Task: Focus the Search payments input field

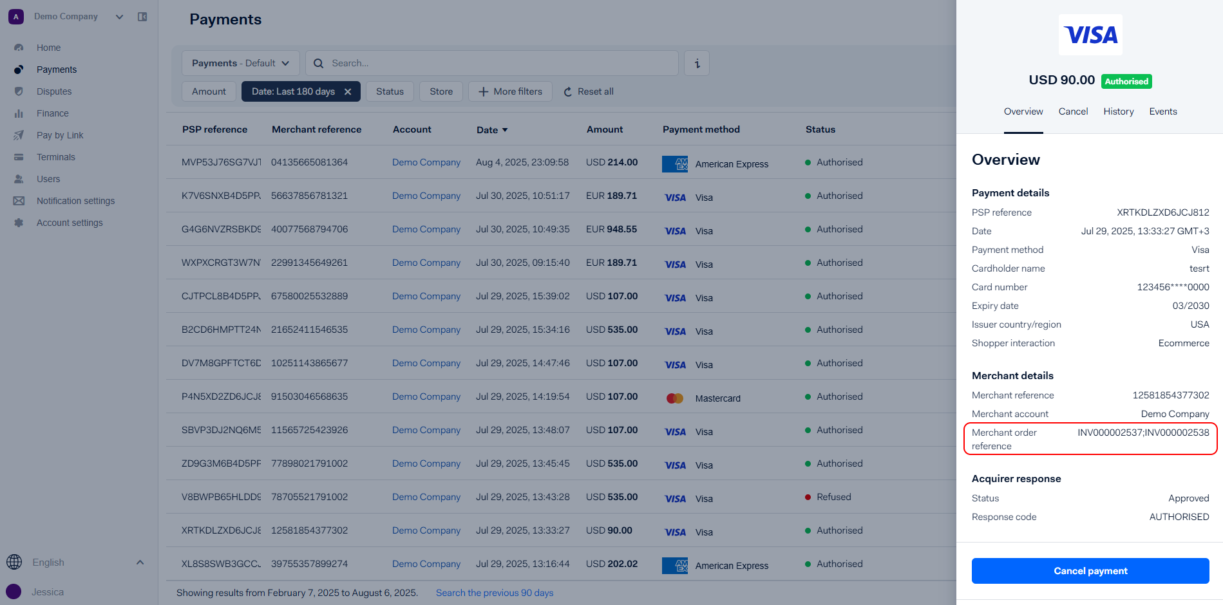Action: pyautogui.click(x=492, y=63)
